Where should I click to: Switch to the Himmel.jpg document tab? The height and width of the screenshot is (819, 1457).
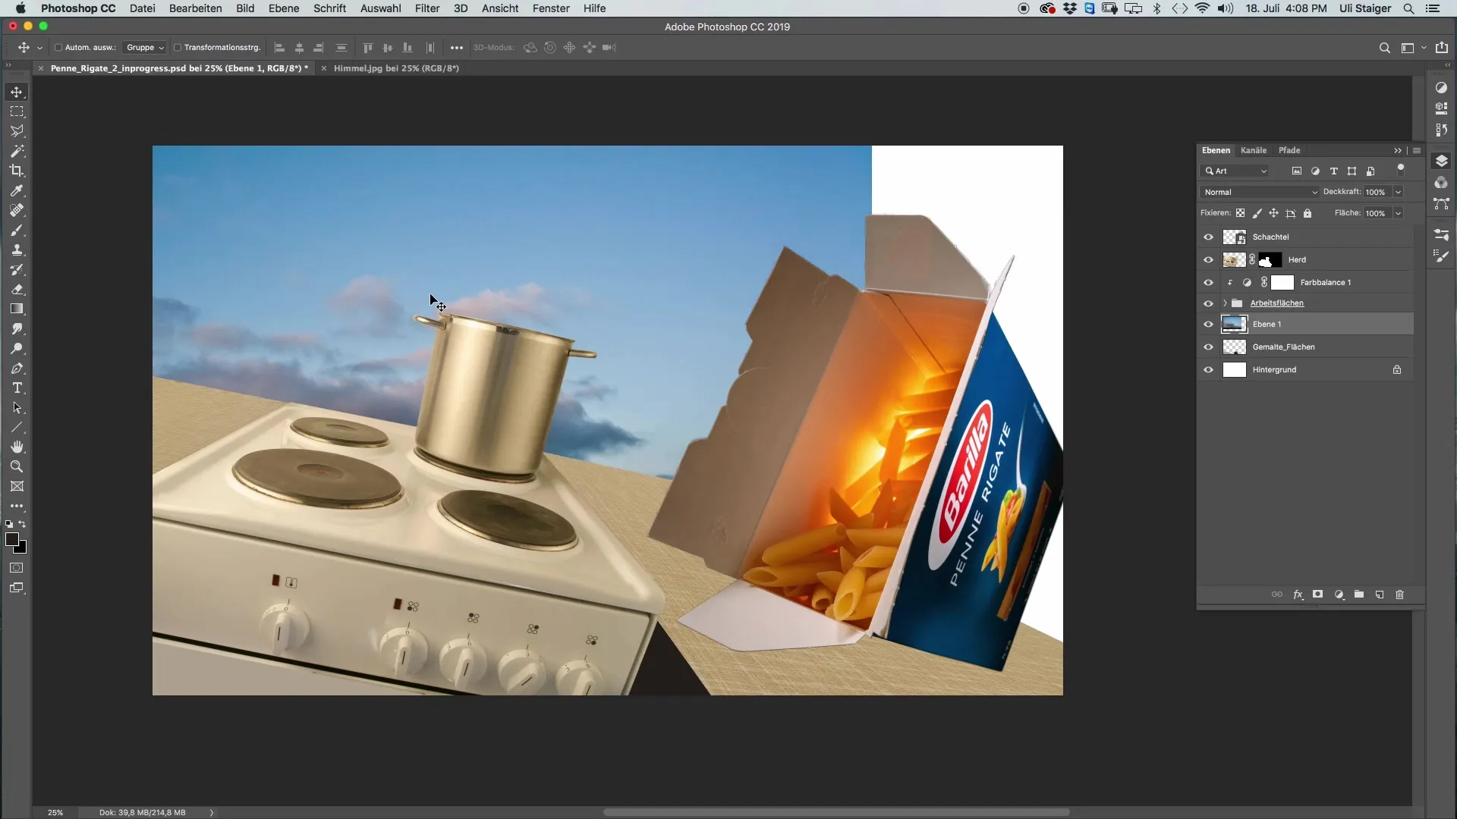coord(396,68)
